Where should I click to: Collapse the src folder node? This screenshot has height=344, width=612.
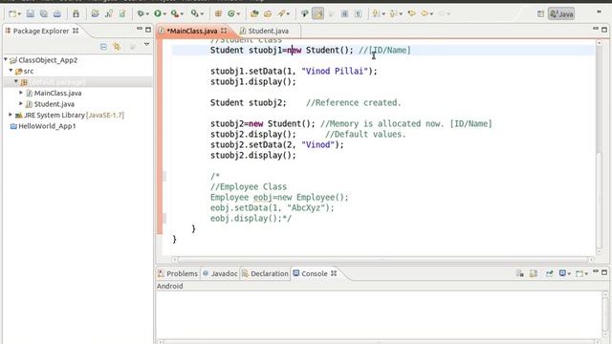click(11, 71)
